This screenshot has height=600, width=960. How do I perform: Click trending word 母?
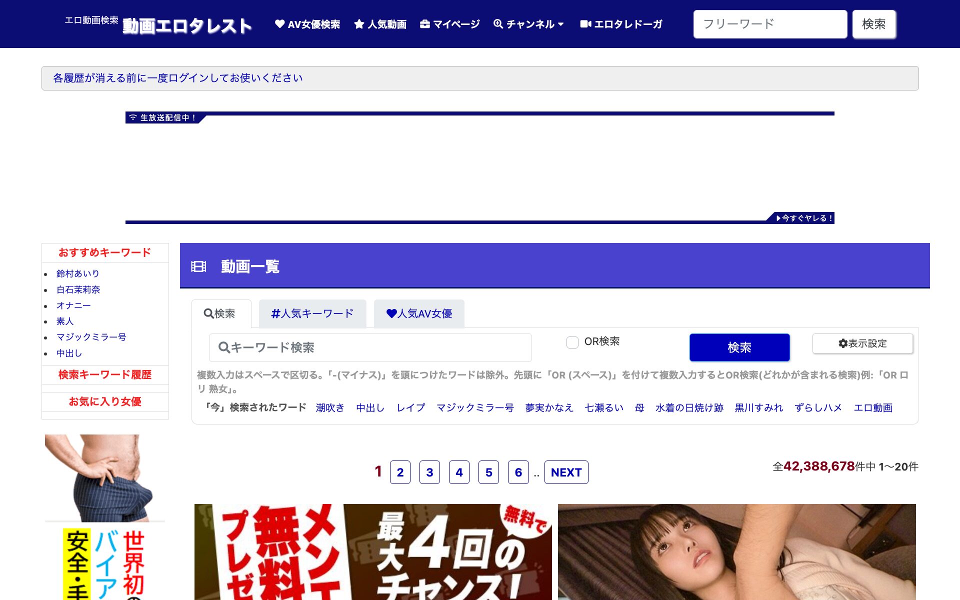coord(639,408)
